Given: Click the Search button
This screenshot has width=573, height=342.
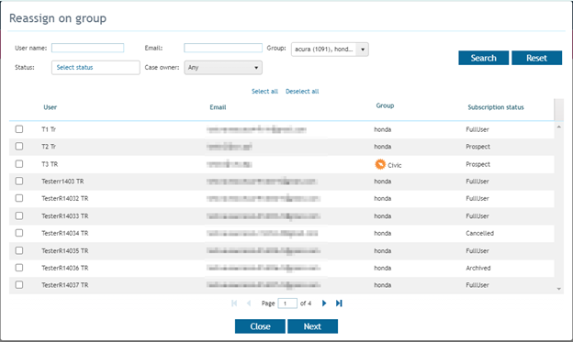Looking at the screenshot, I should (483, 58).
